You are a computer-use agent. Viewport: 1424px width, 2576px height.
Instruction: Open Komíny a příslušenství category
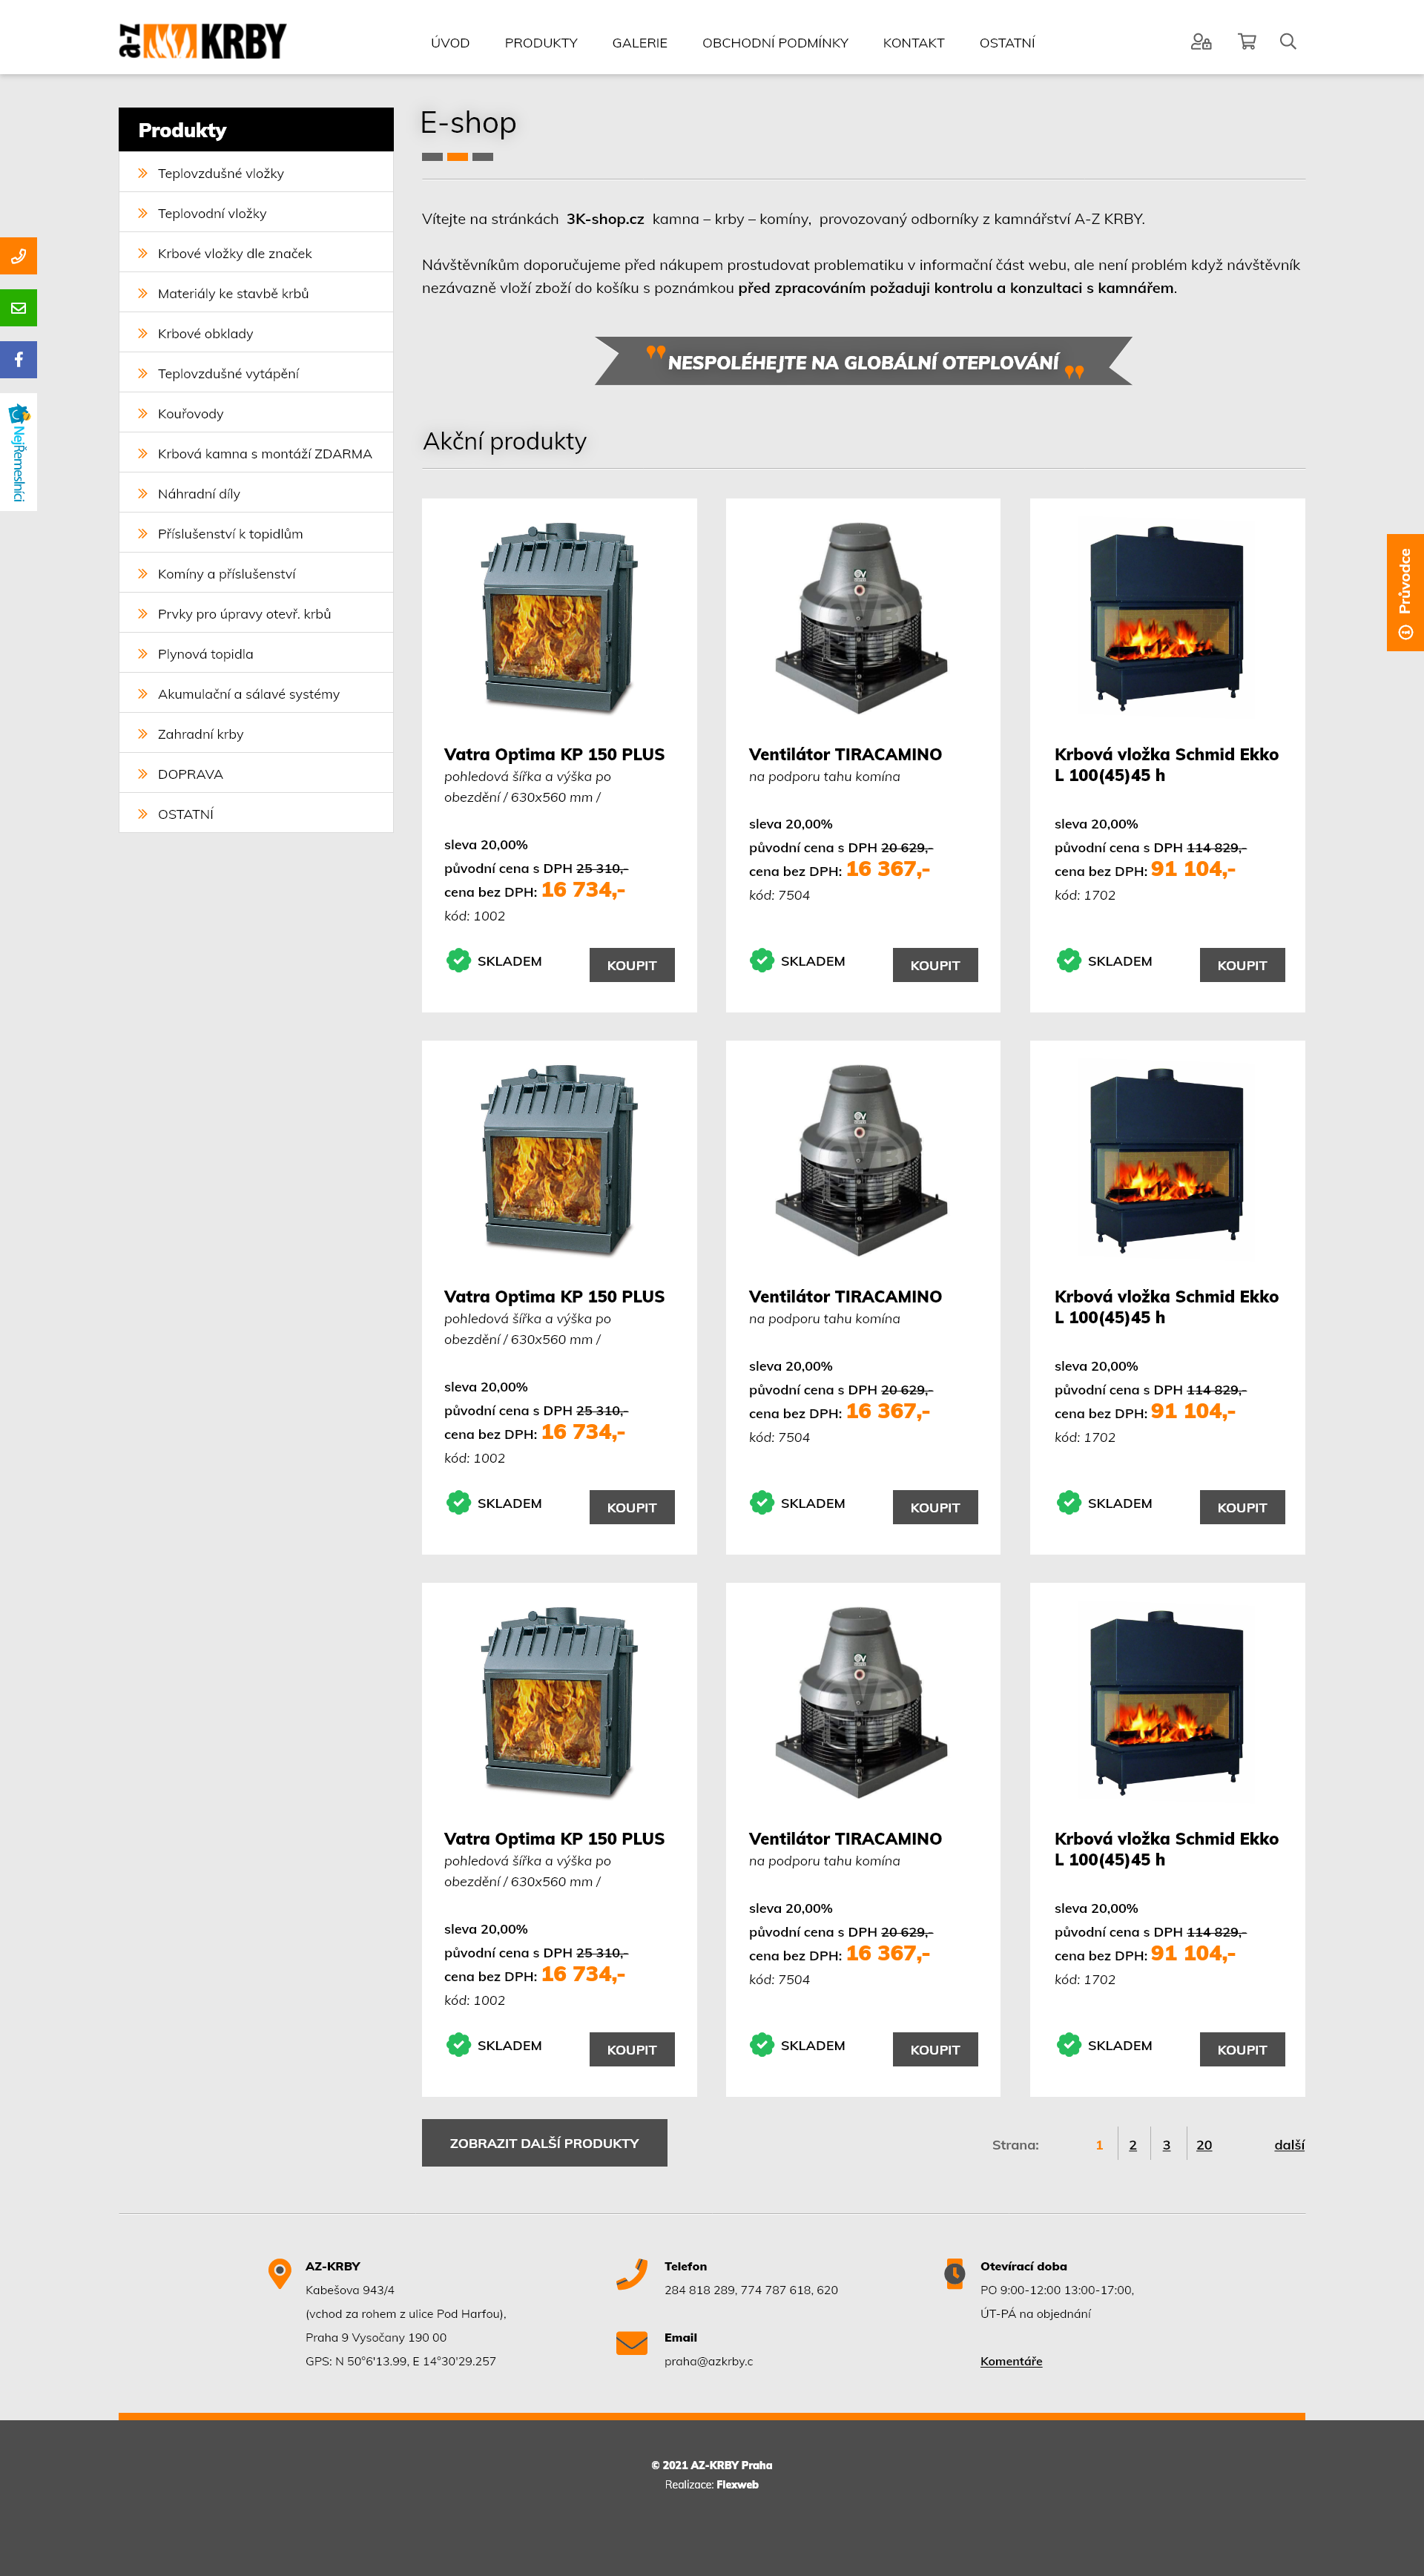256,573
